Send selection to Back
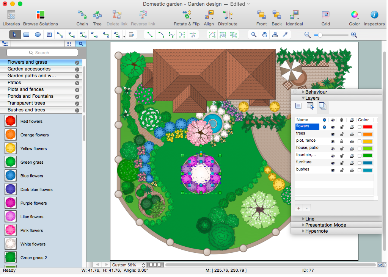The height and width of the screenshot is (277, 388). click(276, 18)
